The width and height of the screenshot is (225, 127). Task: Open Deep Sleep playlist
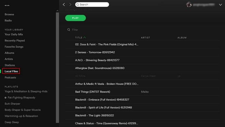[x=12, y=122]
